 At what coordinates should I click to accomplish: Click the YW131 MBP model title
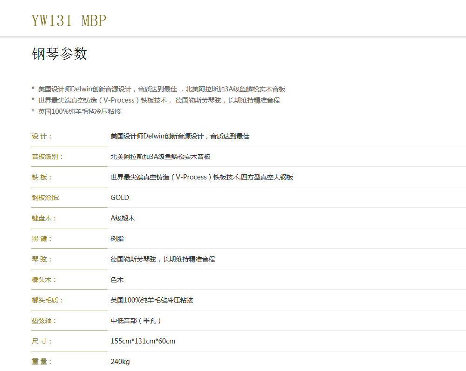69,21
